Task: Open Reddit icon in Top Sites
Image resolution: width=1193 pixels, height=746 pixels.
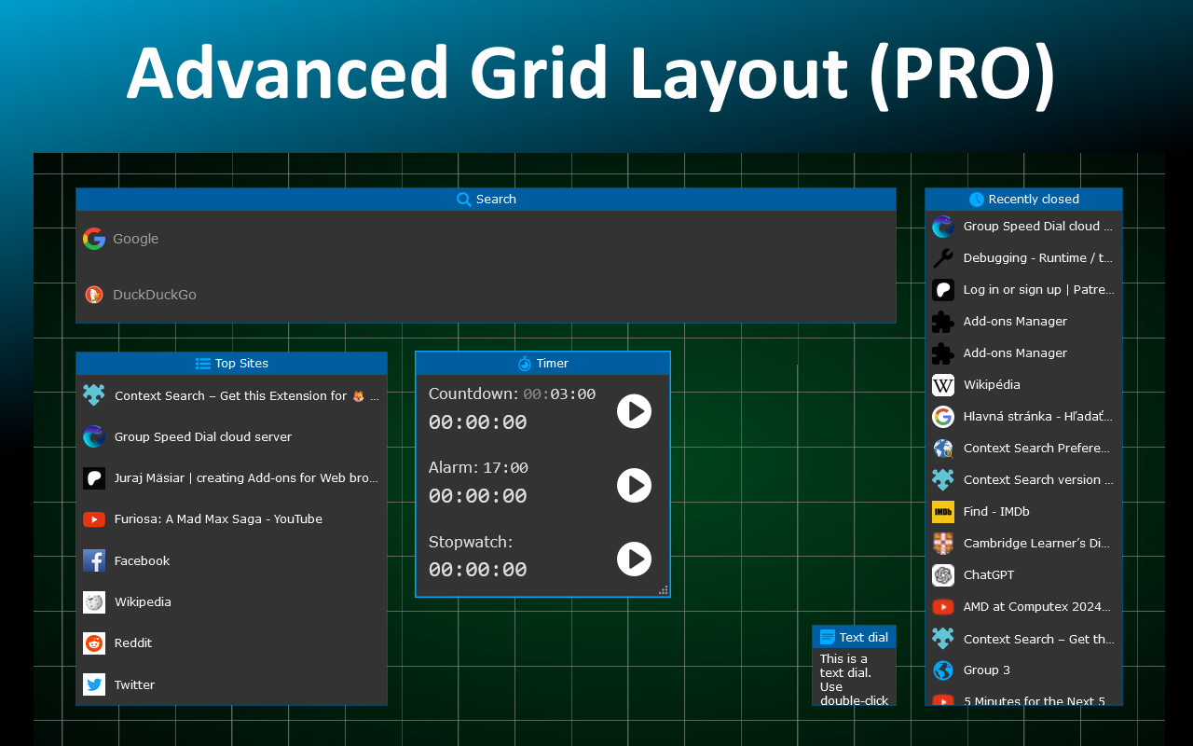Action: tap(94, 643)
